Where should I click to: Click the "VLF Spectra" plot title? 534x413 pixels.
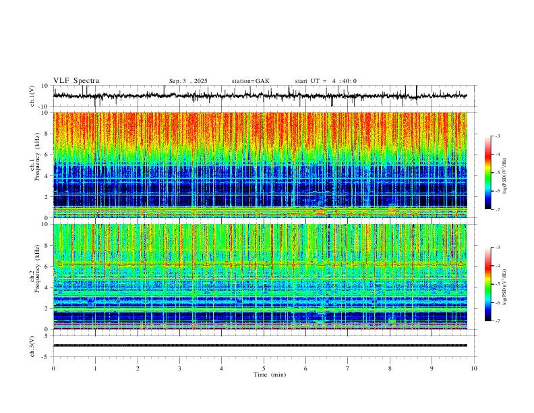pyautogui.click(x=76, y=81)
